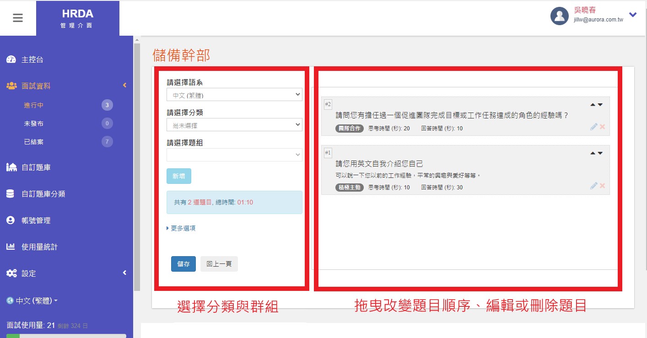Click the 儲存 button
Viewport: 647px width, 338px height.
(183, 264)
